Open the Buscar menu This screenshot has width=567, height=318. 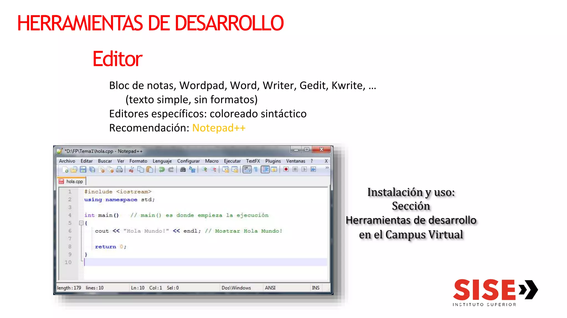click(x=105, y=161)
